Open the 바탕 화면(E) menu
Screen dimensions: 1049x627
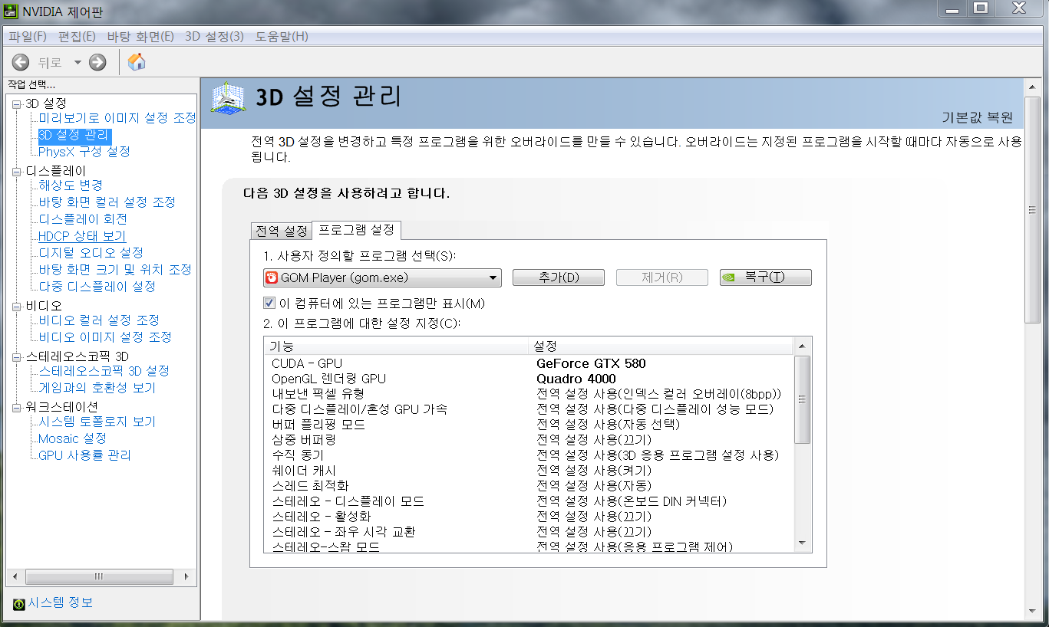(140, 37)
